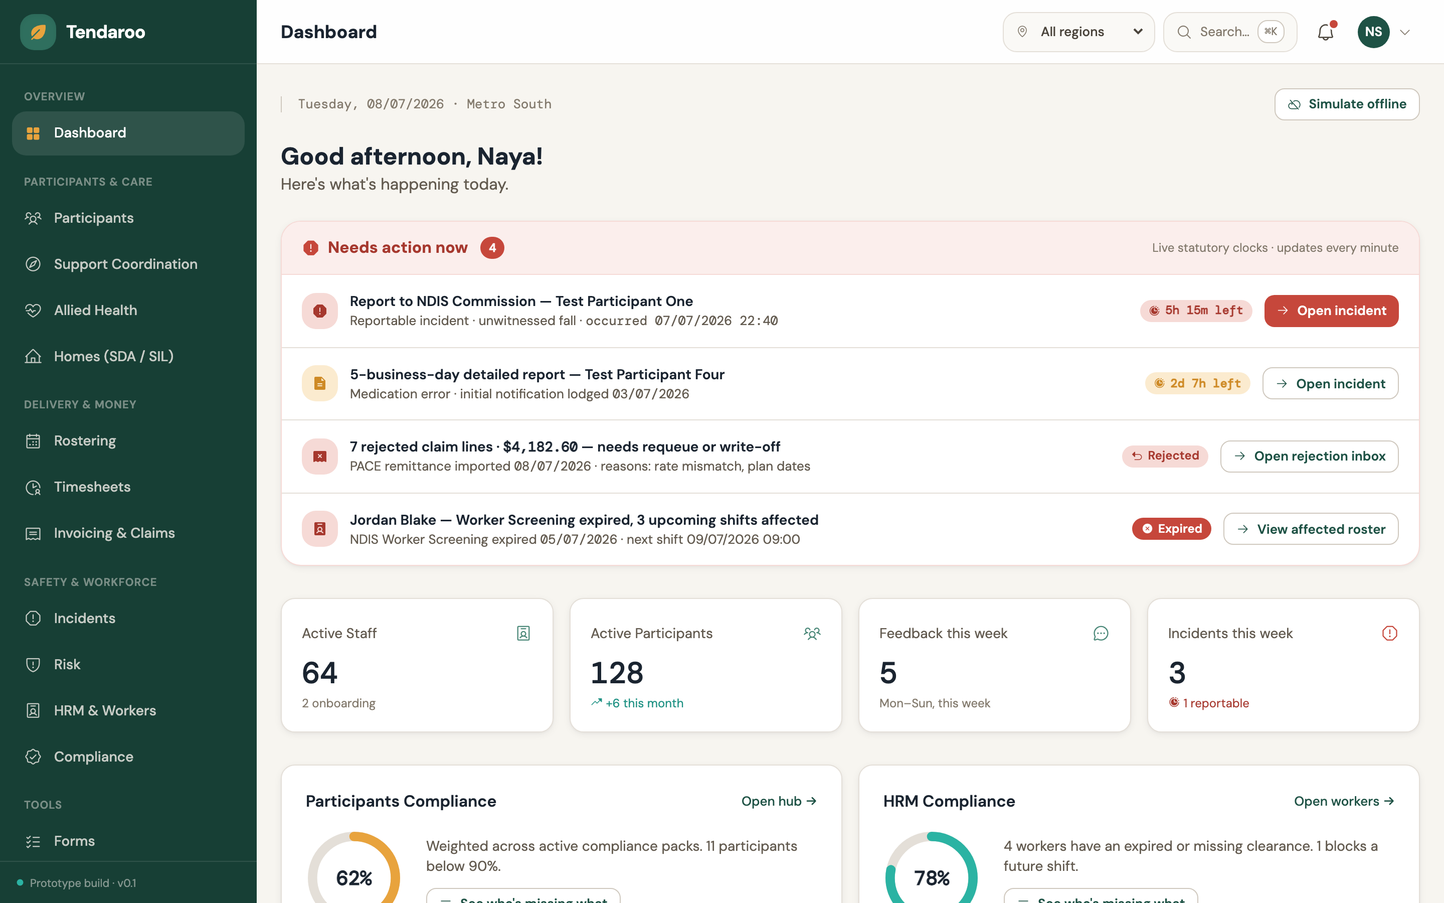Open incident for Test Participant One
Screen dimensions: 1444x903
[x=1331, y=311]
